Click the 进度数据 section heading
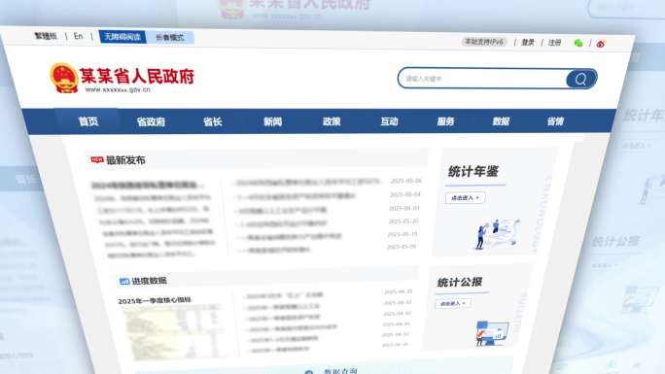 (149, 281)
